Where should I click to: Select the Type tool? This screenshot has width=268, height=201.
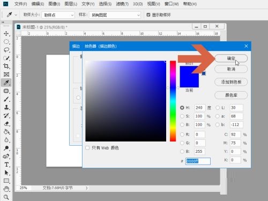click(6, 165)
